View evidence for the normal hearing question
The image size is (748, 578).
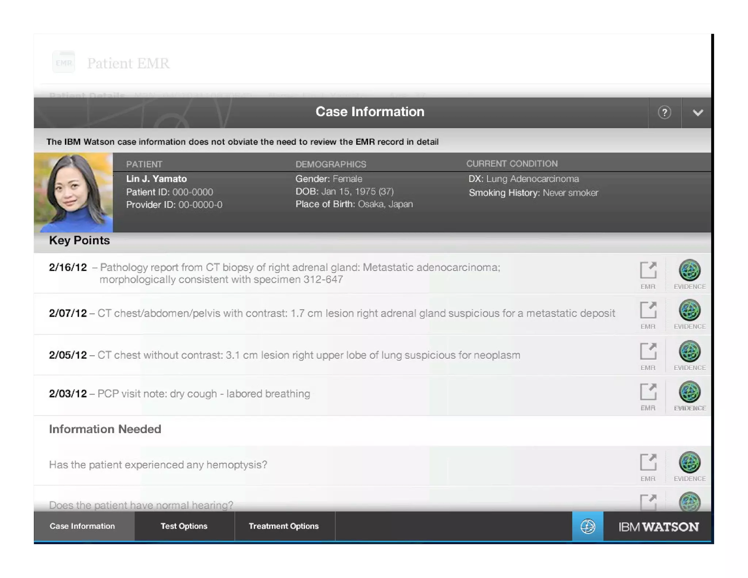689,502
